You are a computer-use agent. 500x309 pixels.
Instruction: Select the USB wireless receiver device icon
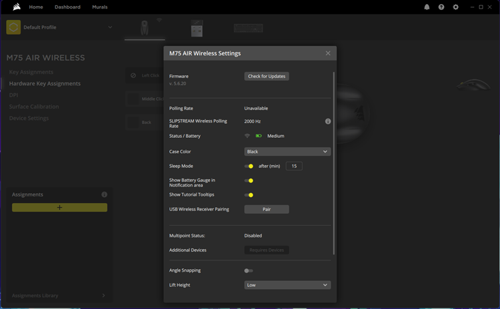(x=197, y=29)
